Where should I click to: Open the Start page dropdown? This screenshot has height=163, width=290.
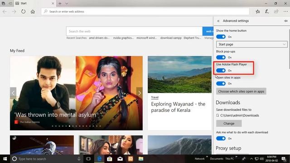point(252,44)
